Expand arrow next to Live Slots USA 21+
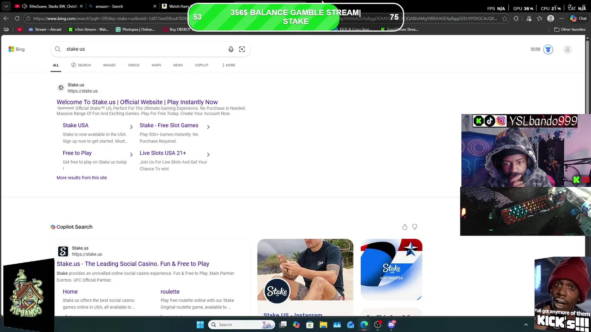 [x=208, y=154]
